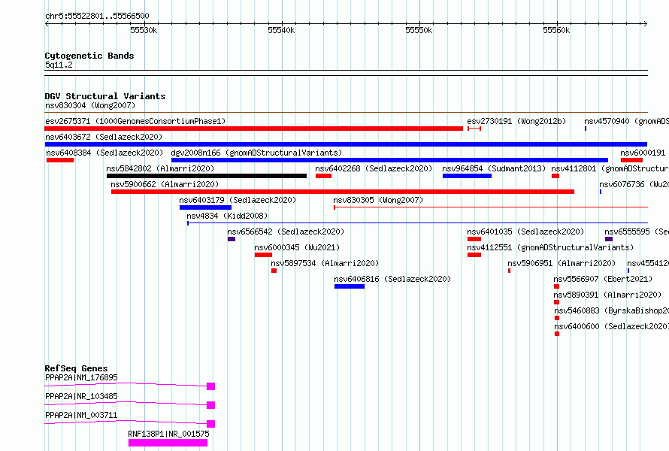Click the nsv5906951 small red block
This screenshot has width=669, height=451.
509,271
